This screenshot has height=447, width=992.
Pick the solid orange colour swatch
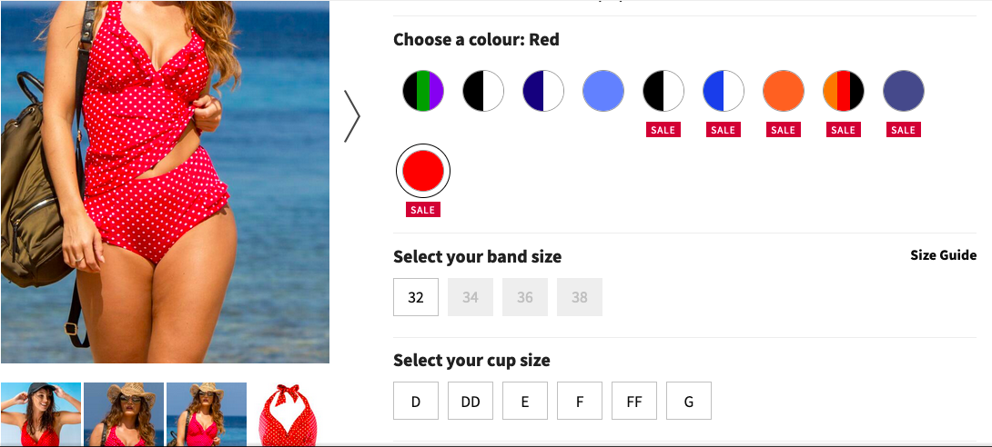click(784, 91)
